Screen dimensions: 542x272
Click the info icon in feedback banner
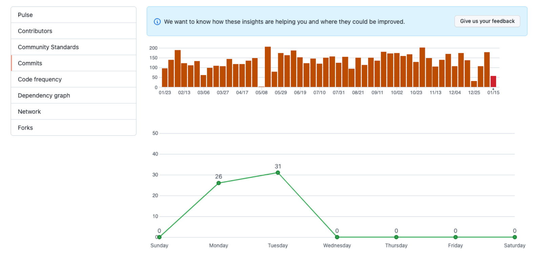(x=157, y=22)
